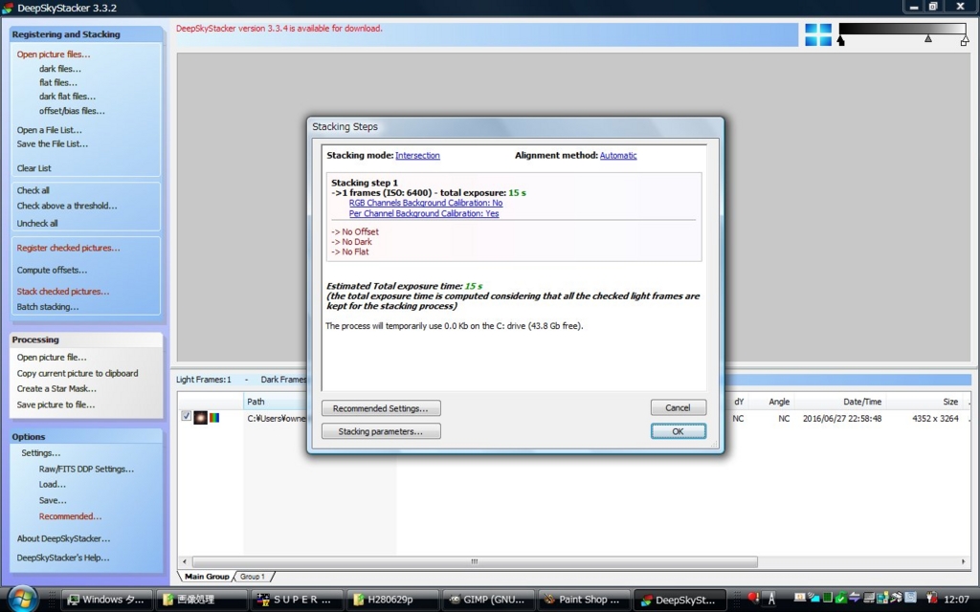This screenshot has height=612, width=980.
Task: Click Per Channel Background Calibration: Yes link
Action: (x=424, y=213)
